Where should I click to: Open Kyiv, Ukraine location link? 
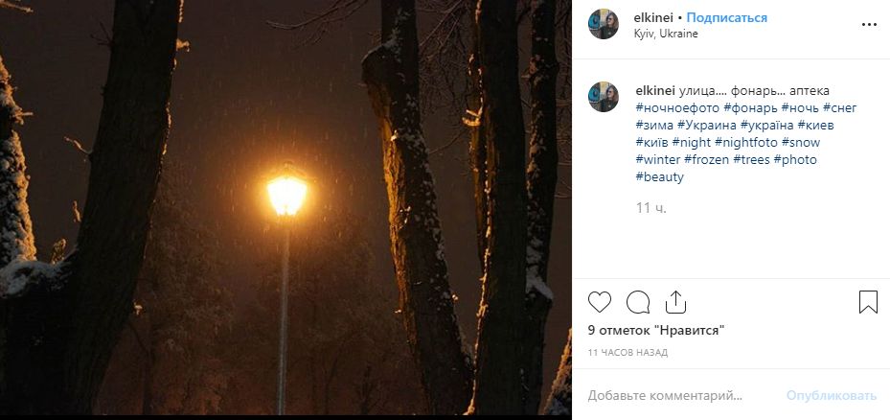pyautogui.click(x=666, y=34)
